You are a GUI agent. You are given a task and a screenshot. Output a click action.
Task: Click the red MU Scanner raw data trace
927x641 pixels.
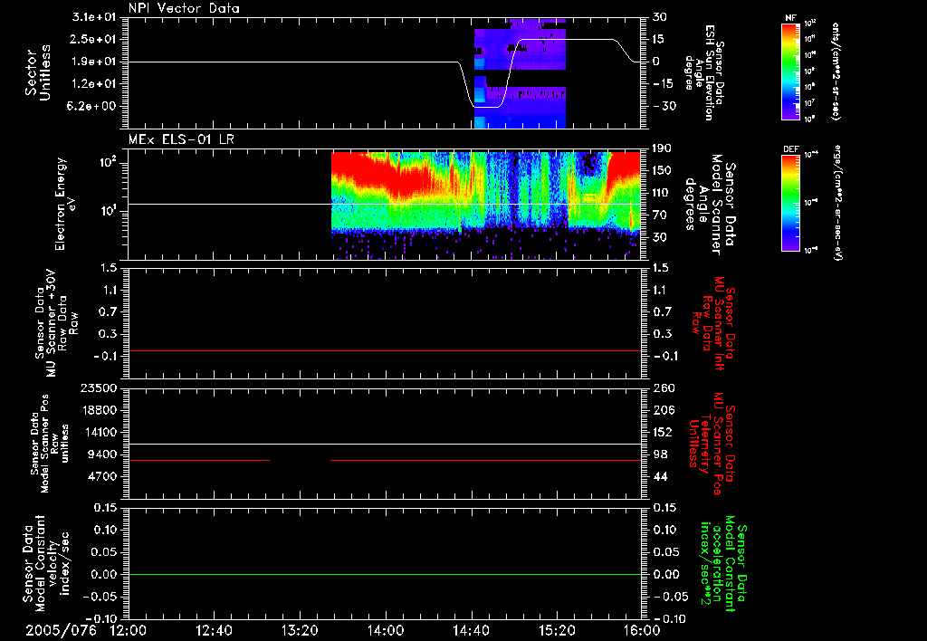pos(385,350)
